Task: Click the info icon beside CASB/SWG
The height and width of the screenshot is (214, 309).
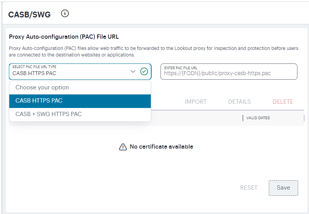Action: pos(65,14)
